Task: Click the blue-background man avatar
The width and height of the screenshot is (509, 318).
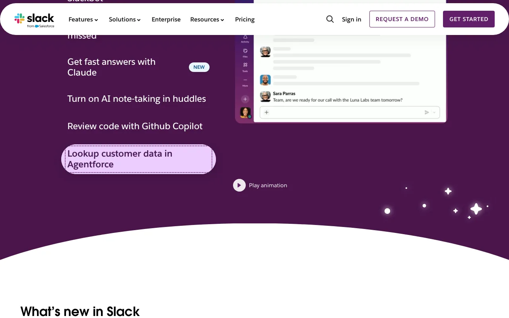Action: point(265,80)
